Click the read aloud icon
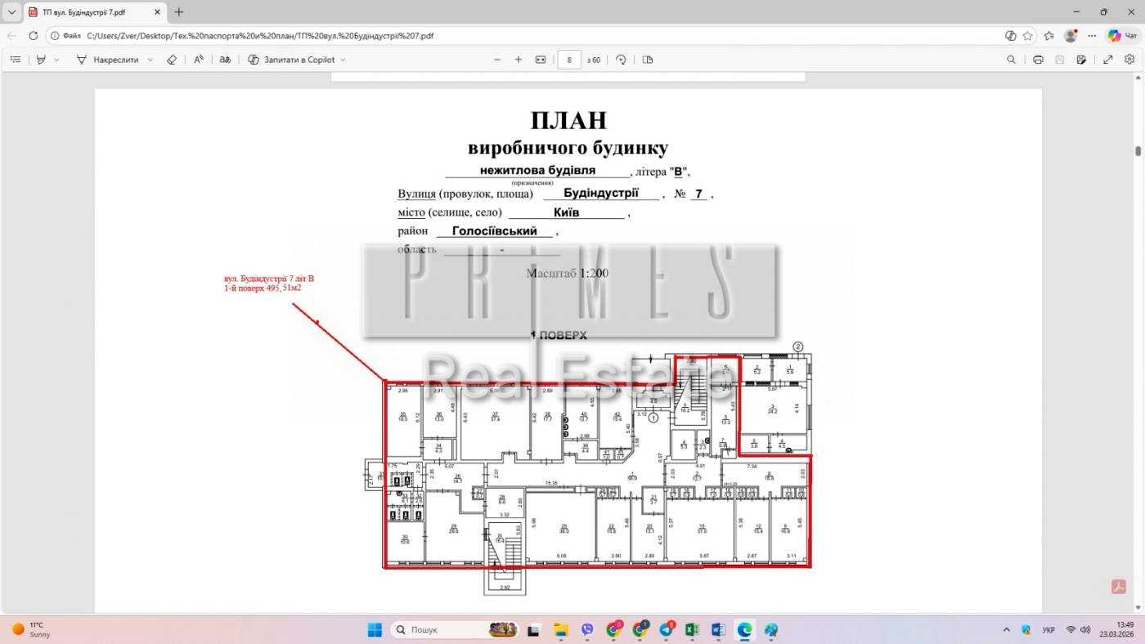This screenshot has height=644, width=1145. pos(199,60)
